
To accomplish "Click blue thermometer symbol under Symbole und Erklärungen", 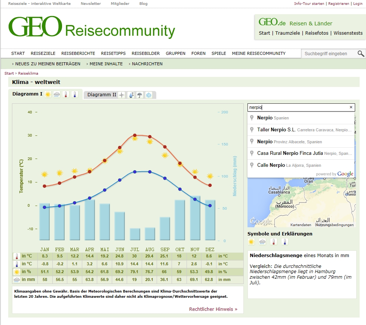I will click(285, 242).
